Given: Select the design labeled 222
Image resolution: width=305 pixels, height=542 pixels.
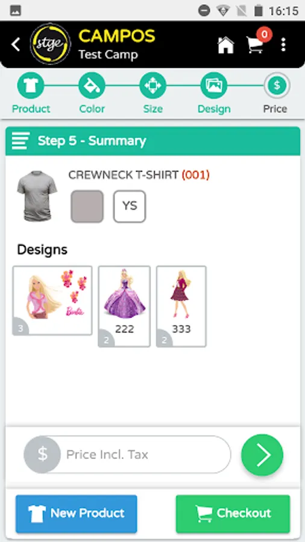Looking at the screenshot, I should click(124, 307).
